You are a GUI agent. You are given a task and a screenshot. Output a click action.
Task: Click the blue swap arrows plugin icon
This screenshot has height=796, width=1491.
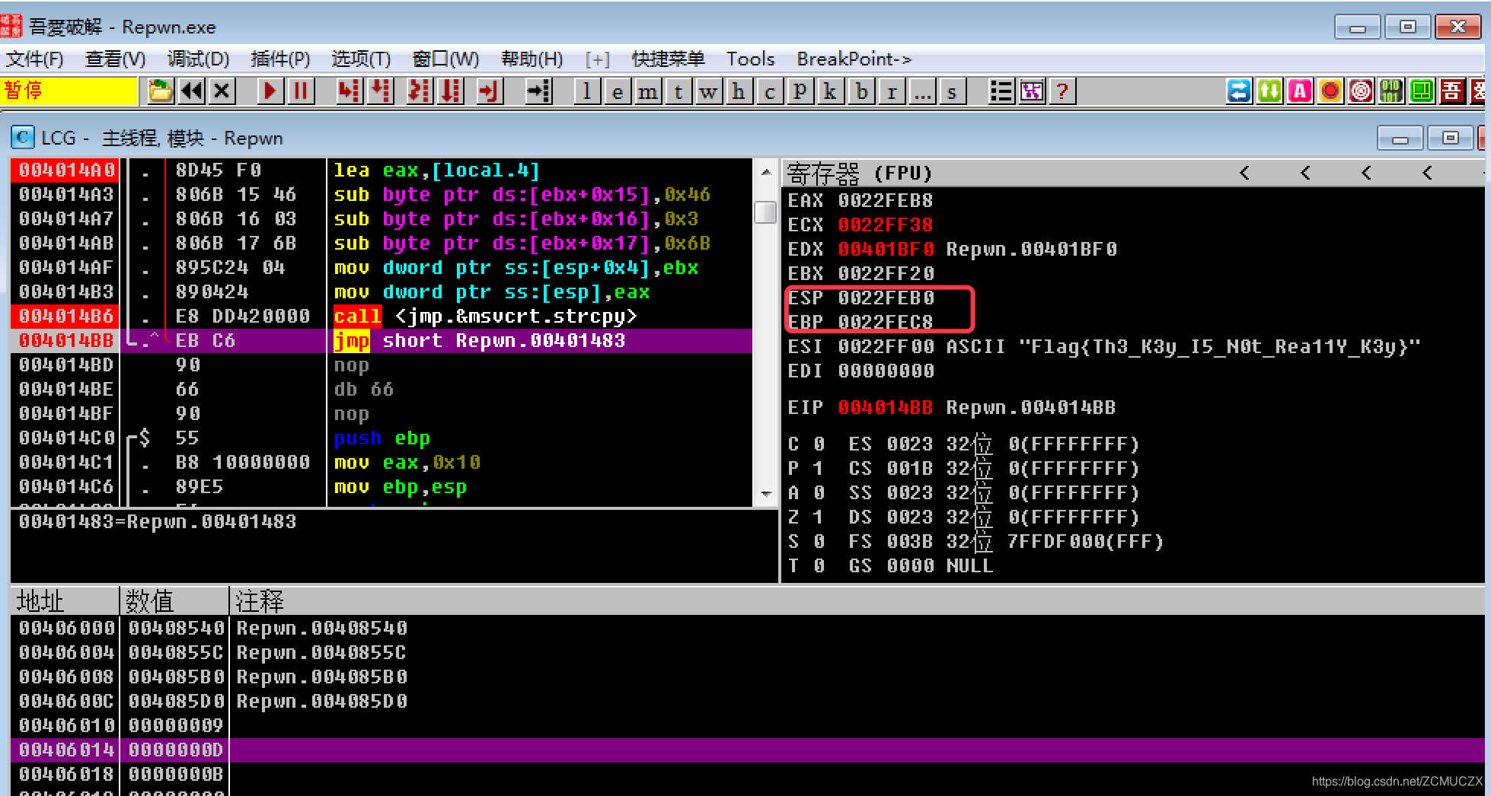coord(1239,91)
